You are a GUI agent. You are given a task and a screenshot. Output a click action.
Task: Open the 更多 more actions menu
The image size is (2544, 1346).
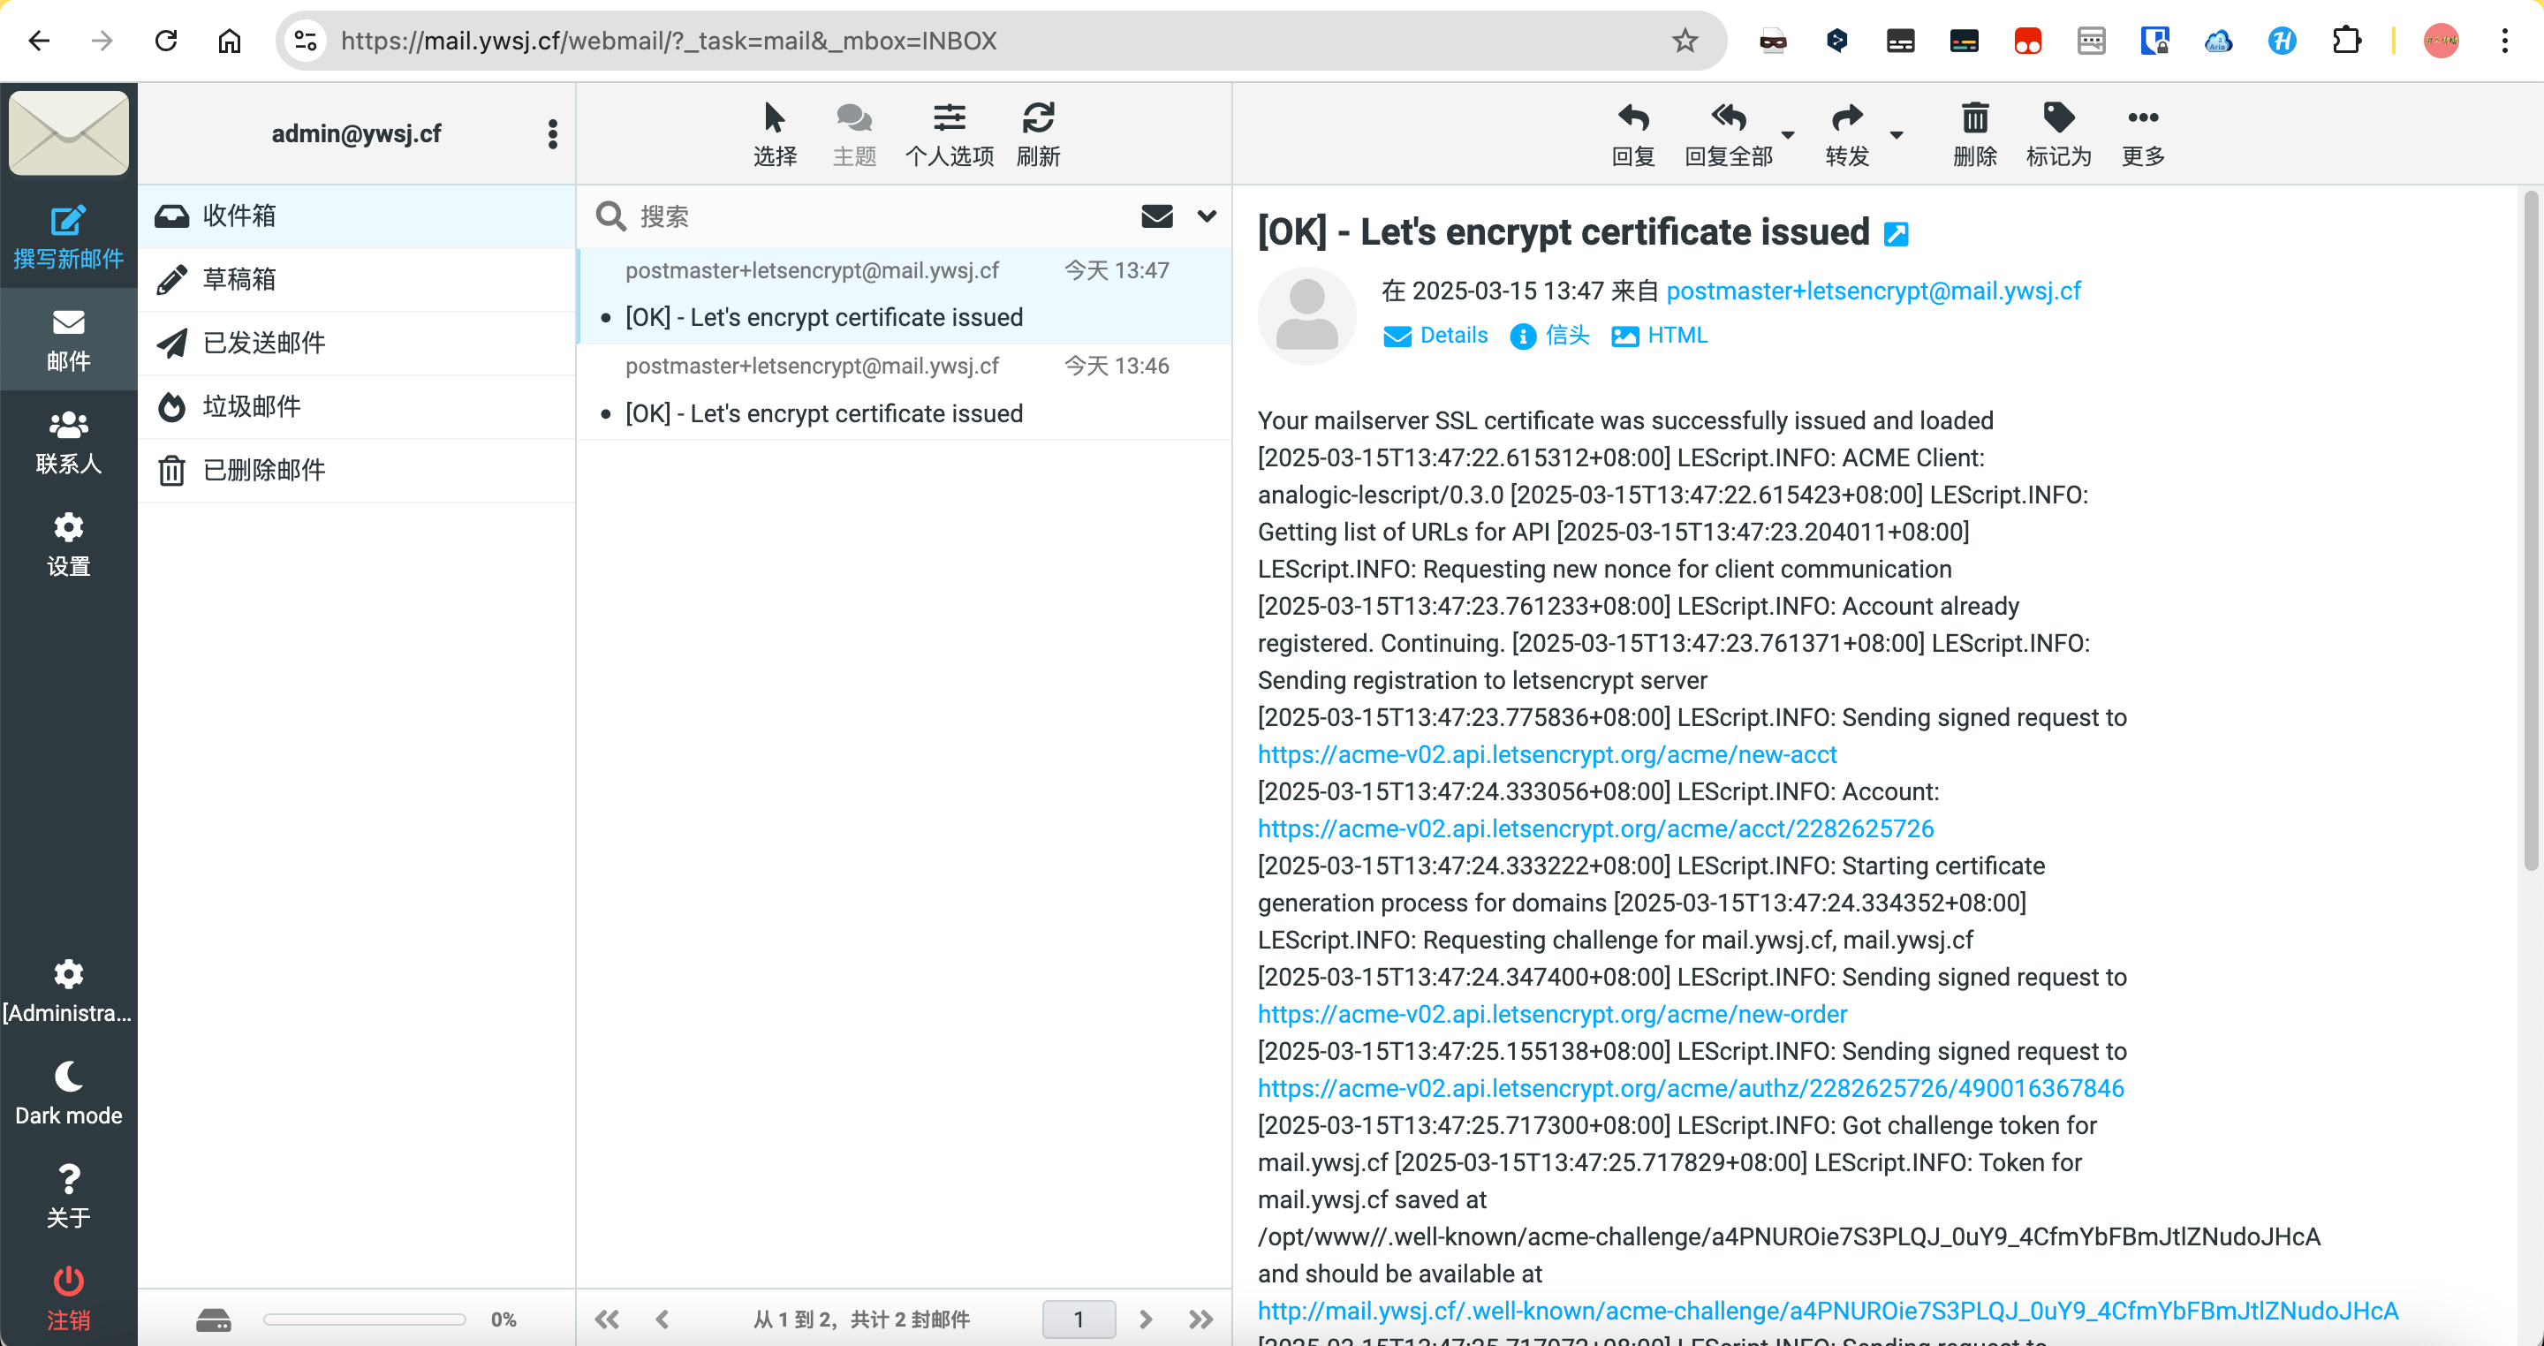[2142, 133]
